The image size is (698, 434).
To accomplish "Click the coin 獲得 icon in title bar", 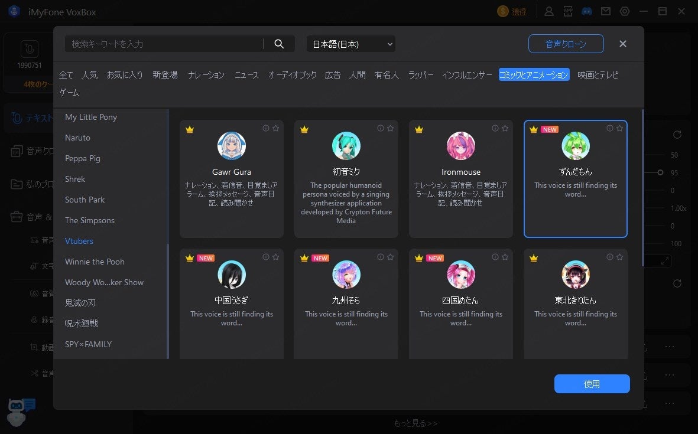I will [502, 12].
